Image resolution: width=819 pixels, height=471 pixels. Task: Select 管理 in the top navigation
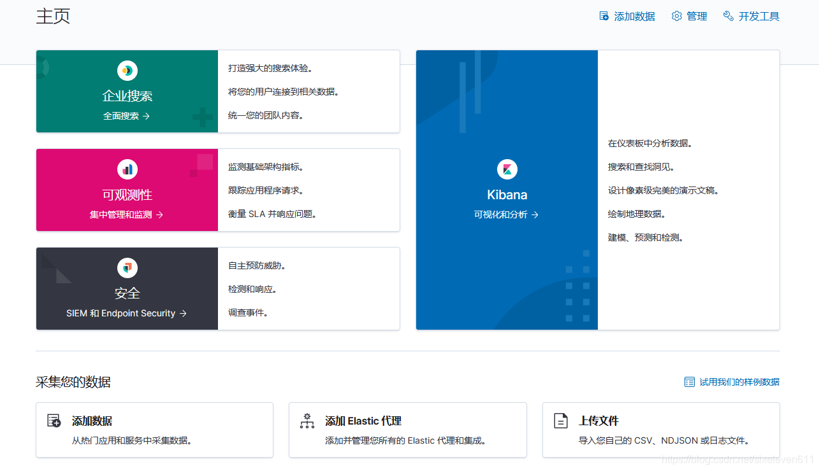coord(695,15)
